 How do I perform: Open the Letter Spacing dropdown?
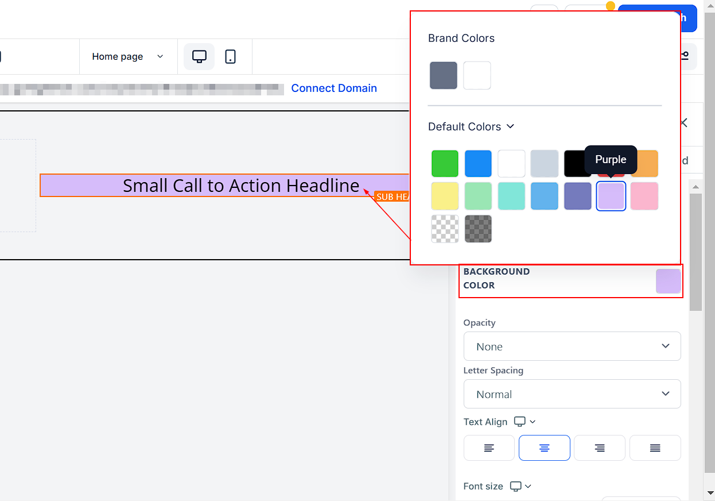tap(572, 394)
